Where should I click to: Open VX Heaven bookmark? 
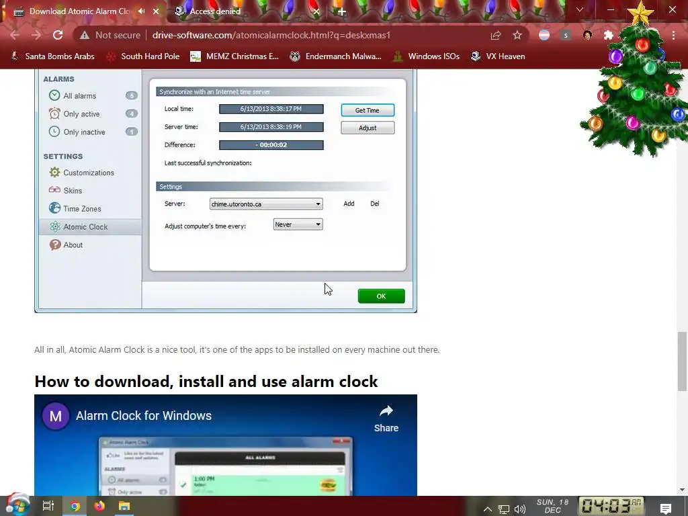click(x=498, y=56)
